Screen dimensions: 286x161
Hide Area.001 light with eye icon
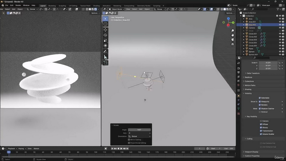coord(280,22)
